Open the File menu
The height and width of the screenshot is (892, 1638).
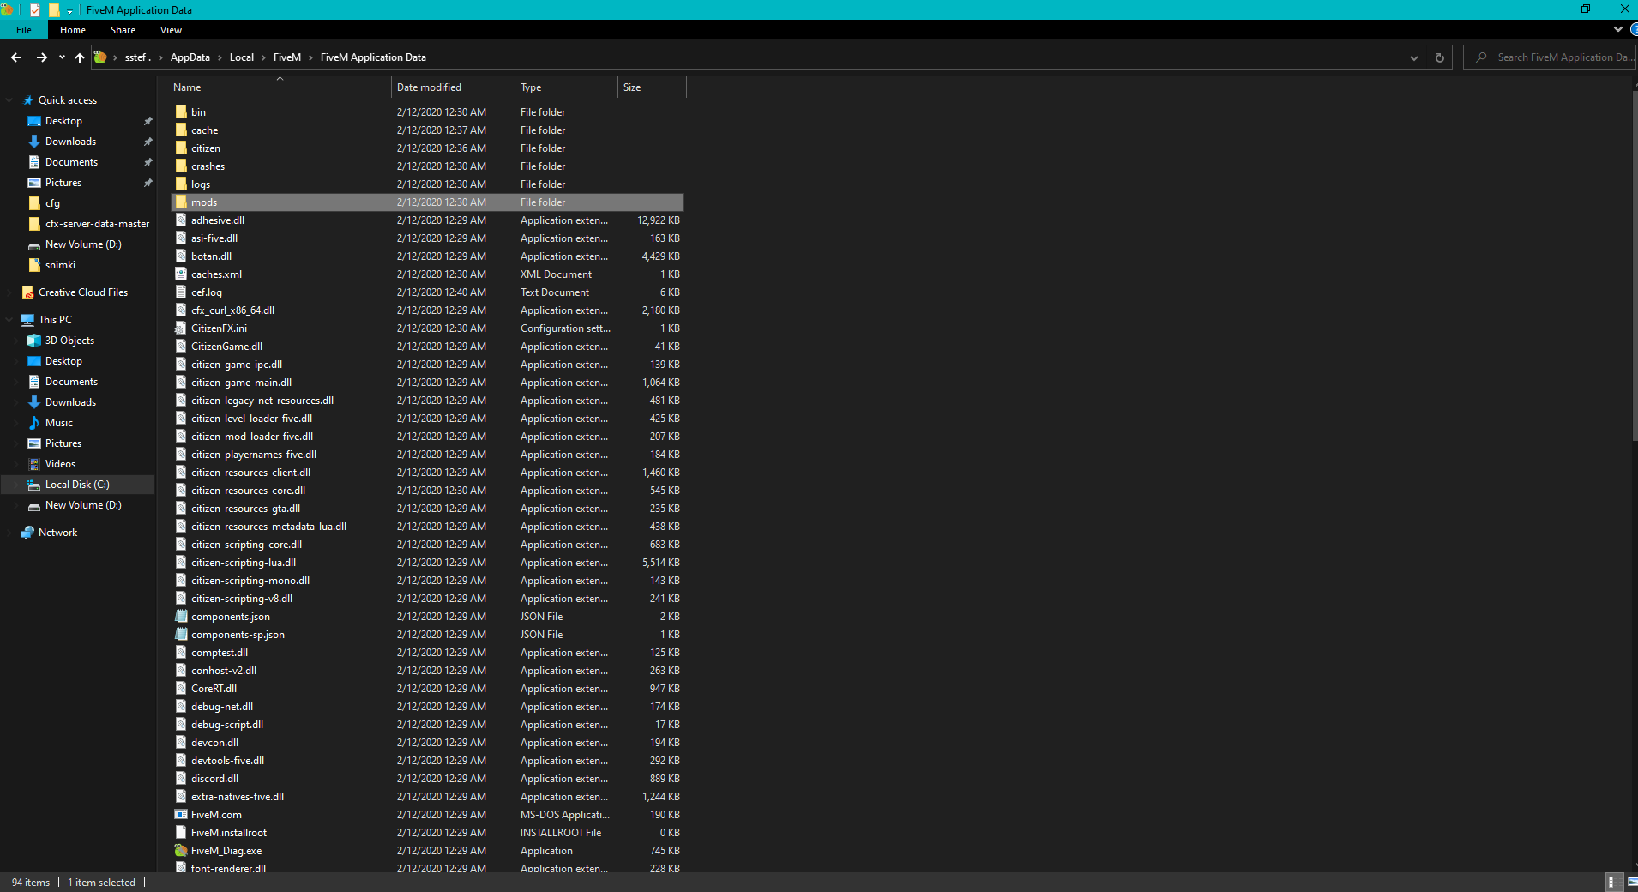point(24,30)
